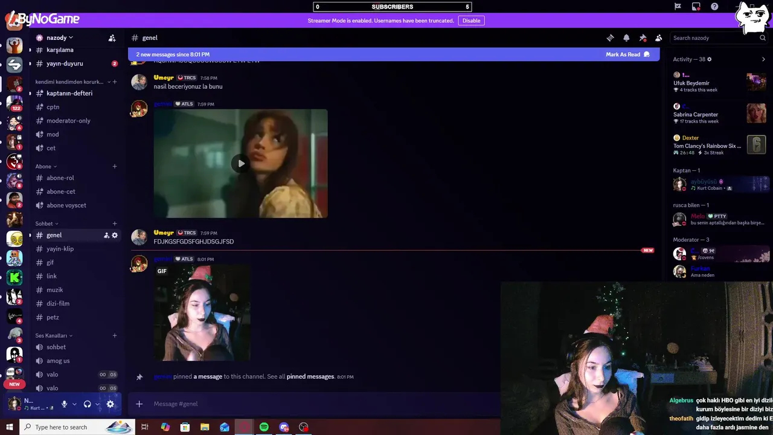Image resolution: width=773 pixels, height=435 pixels.
Task: Play the video attachment
Action: tap(241, 163)
